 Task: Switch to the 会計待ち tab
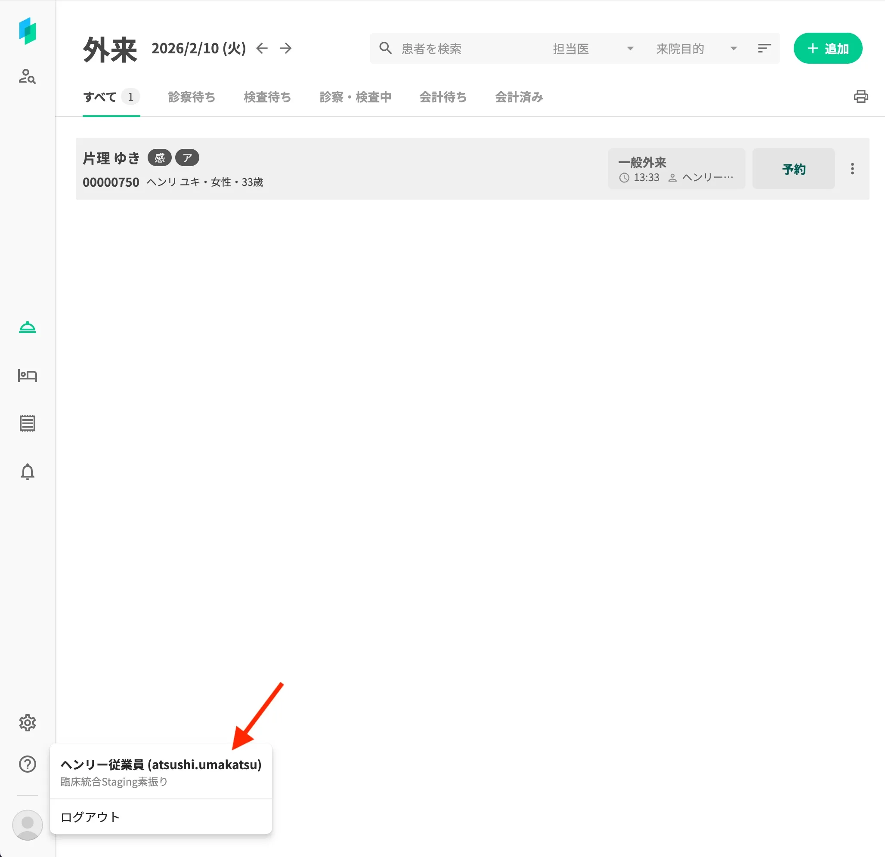442,97
